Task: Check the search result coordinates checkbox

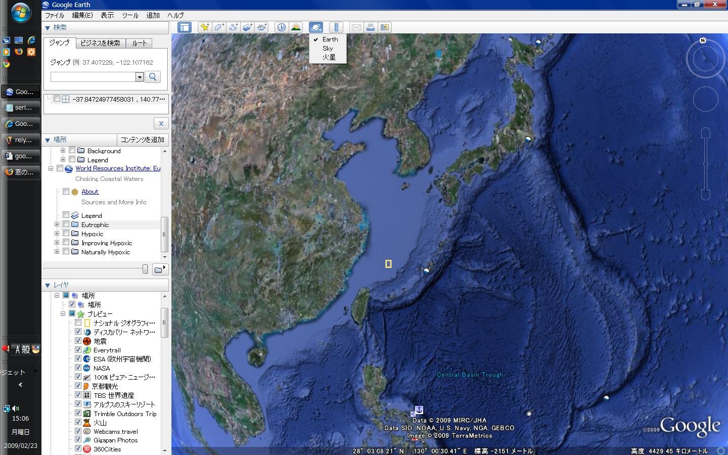Action: 57,99
